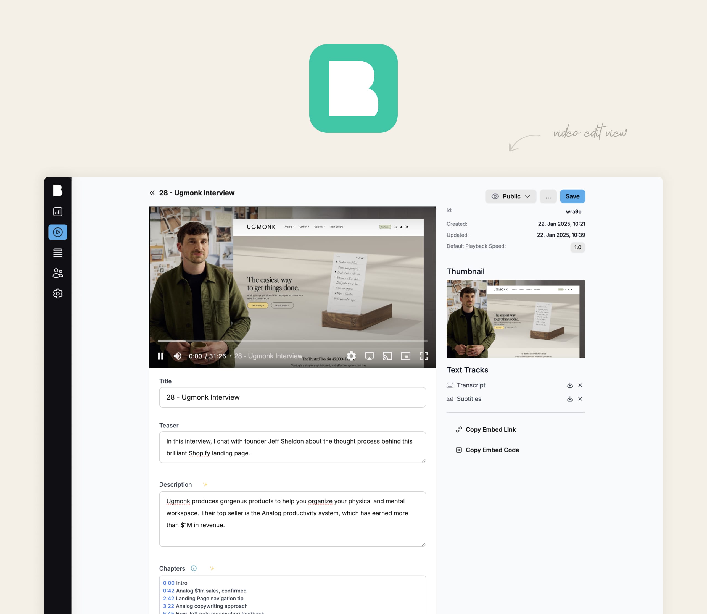The image size is (707, 614).
Task: Click the video id value wra9e
Action: tap(574, 212)
